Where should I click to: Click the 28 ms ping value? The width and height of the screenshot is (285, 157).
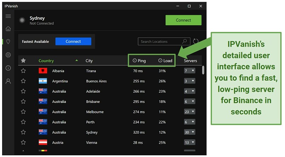pyautogui.click(x=138, y=143)
